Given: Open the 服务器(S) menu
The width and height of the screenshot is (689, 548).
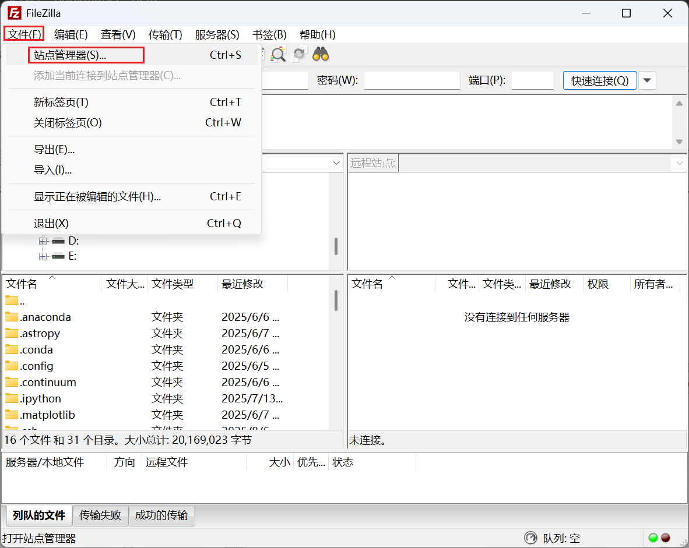Looking at the screenshot, I should [x=217, y=34].
